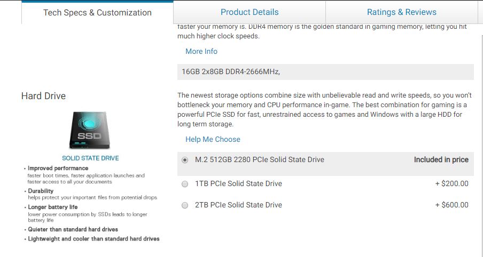
Task: Click the Durability bullet point
Action: 41,191
